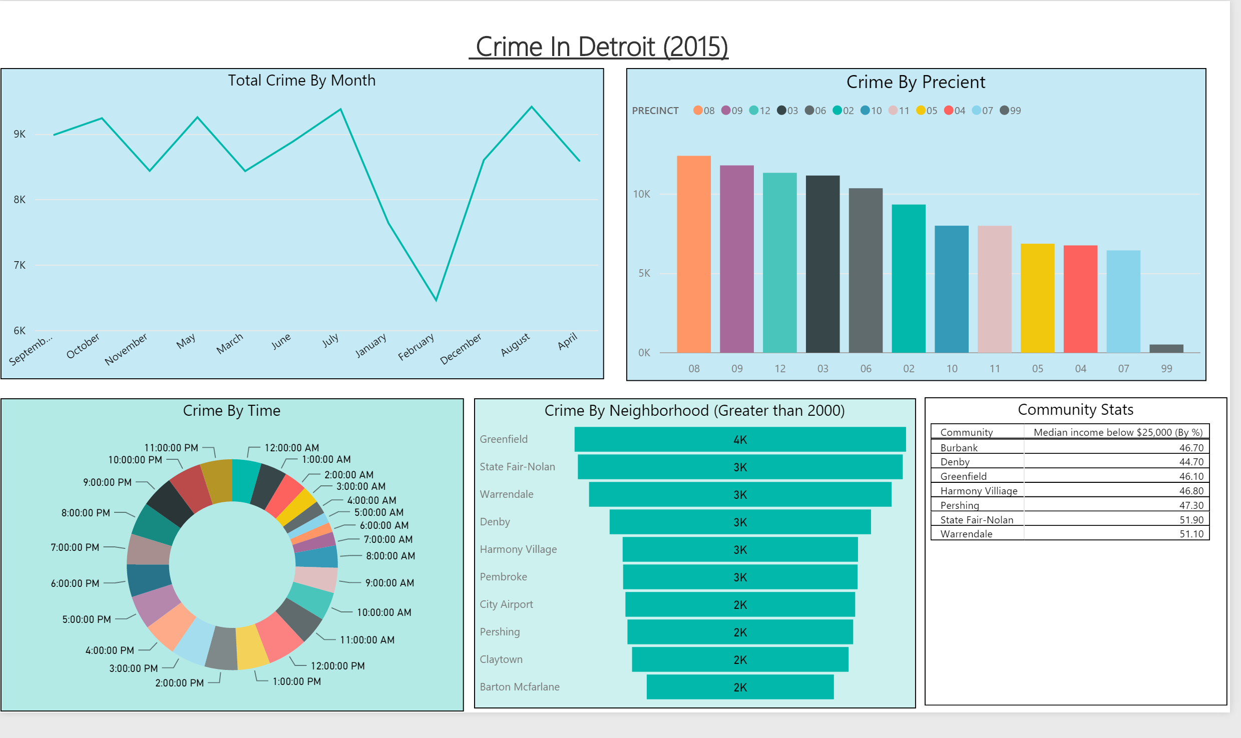
Task: Click the yellow precinct 05 legend dot
Action: 921,110
